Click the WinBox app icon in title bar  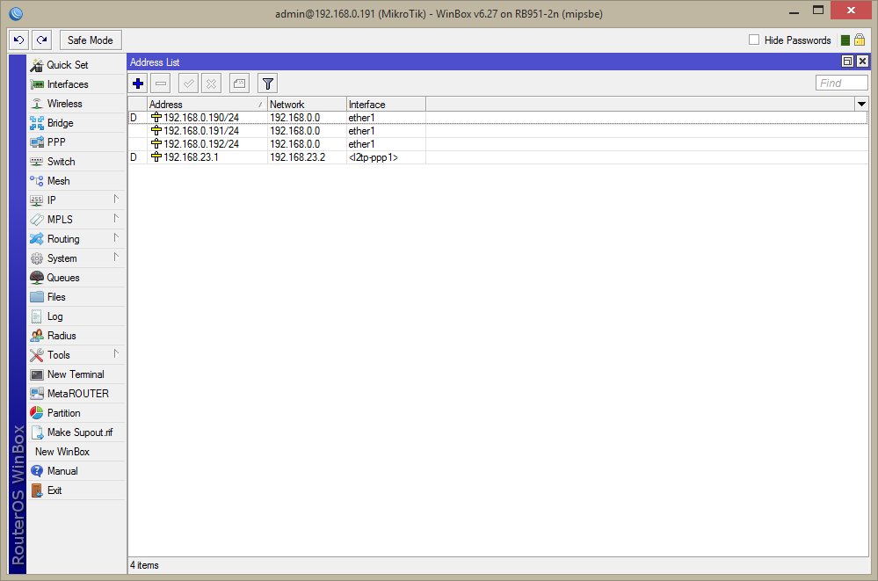16,13
